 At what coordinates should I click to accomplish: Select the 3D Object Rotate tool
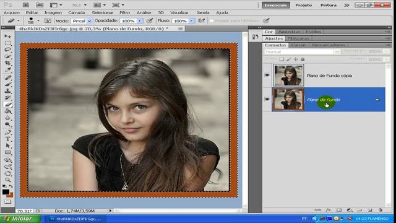point(7,160)
